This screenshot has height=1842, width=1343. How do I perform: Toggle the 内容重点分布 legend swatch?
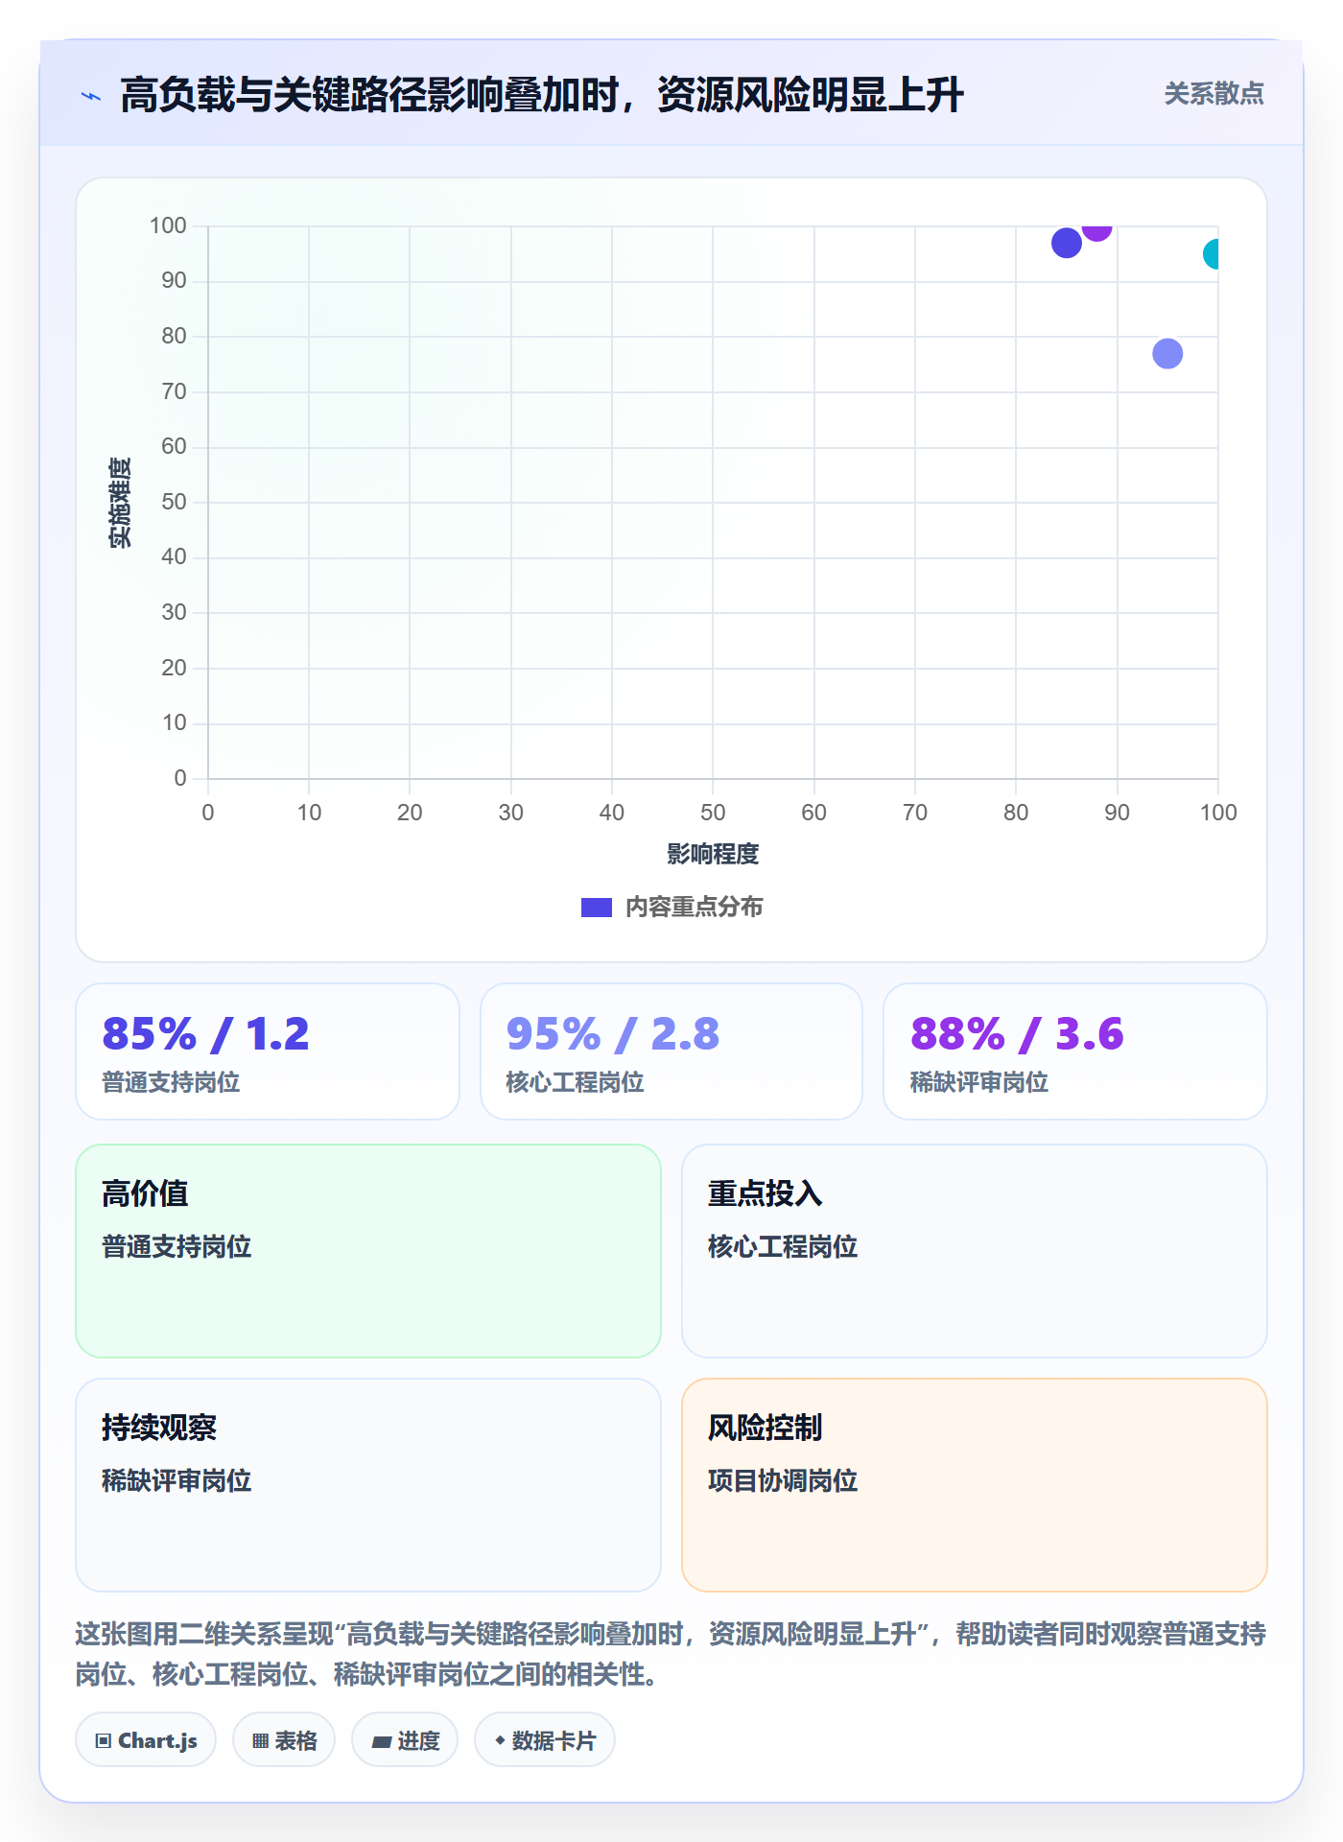pyautogui.click(x=596, y=908)
